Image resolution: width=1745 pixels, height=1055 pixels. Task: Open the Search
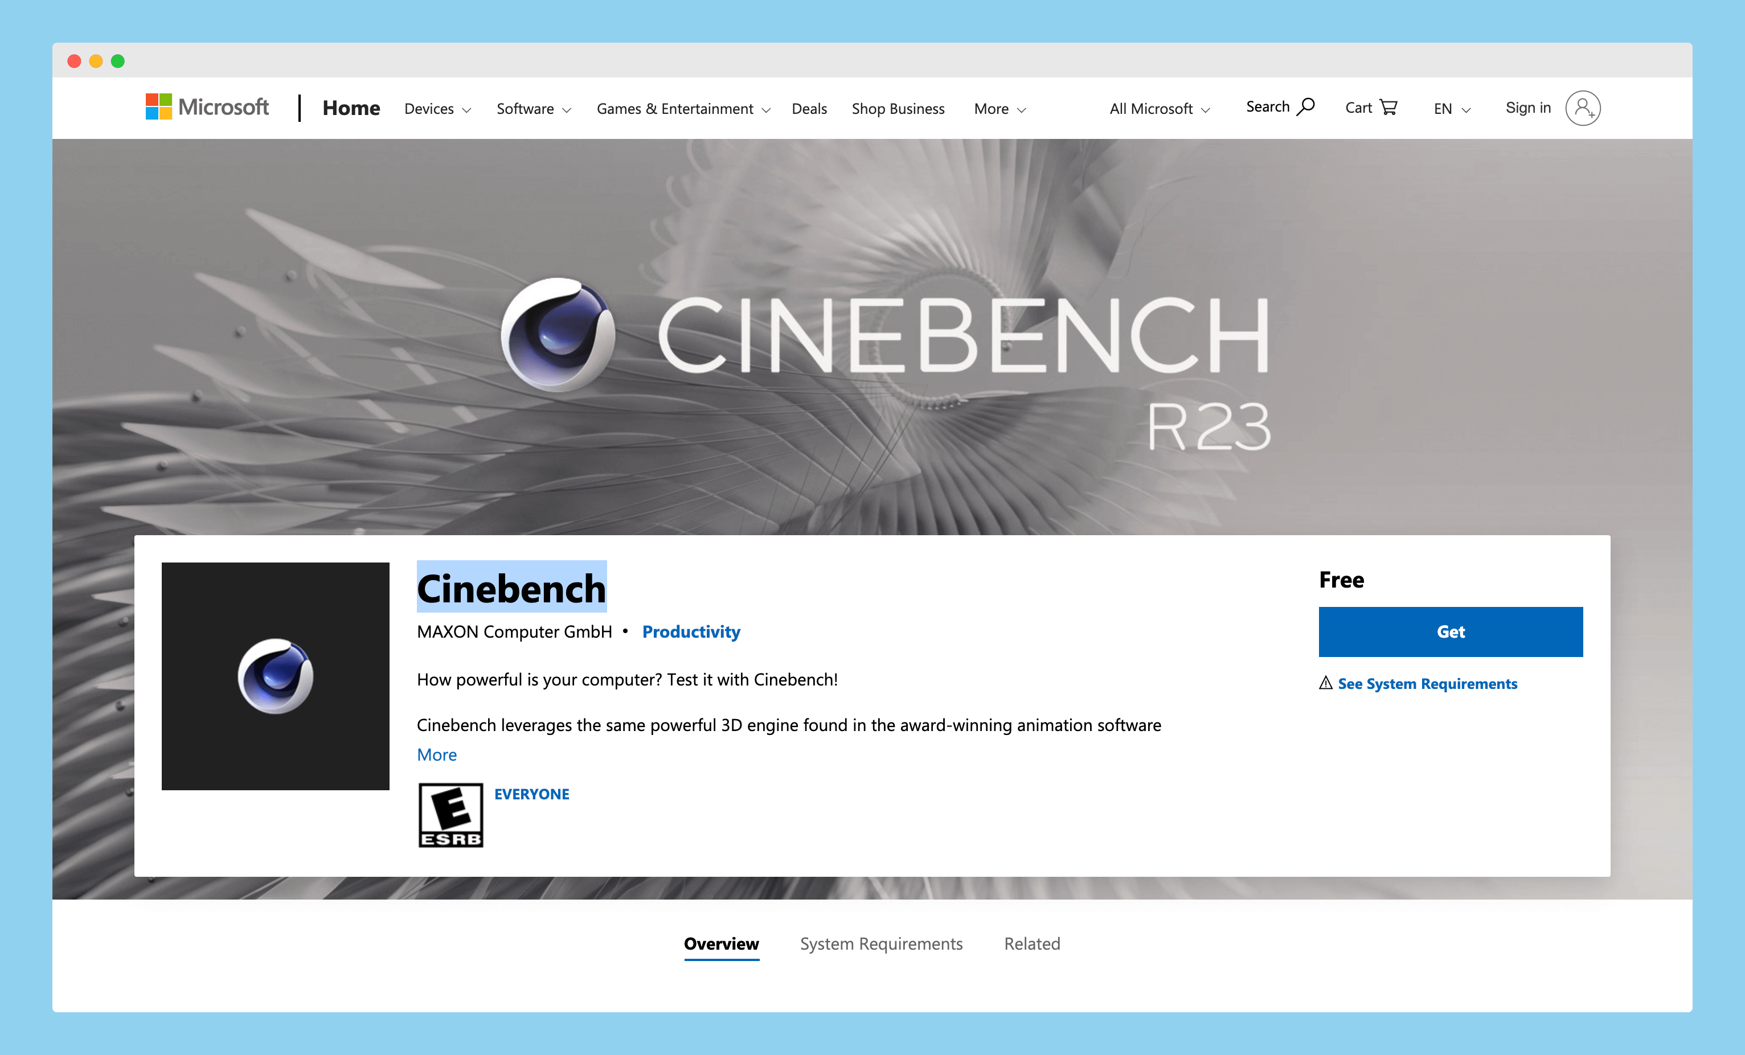click(x=1279, y=107)
